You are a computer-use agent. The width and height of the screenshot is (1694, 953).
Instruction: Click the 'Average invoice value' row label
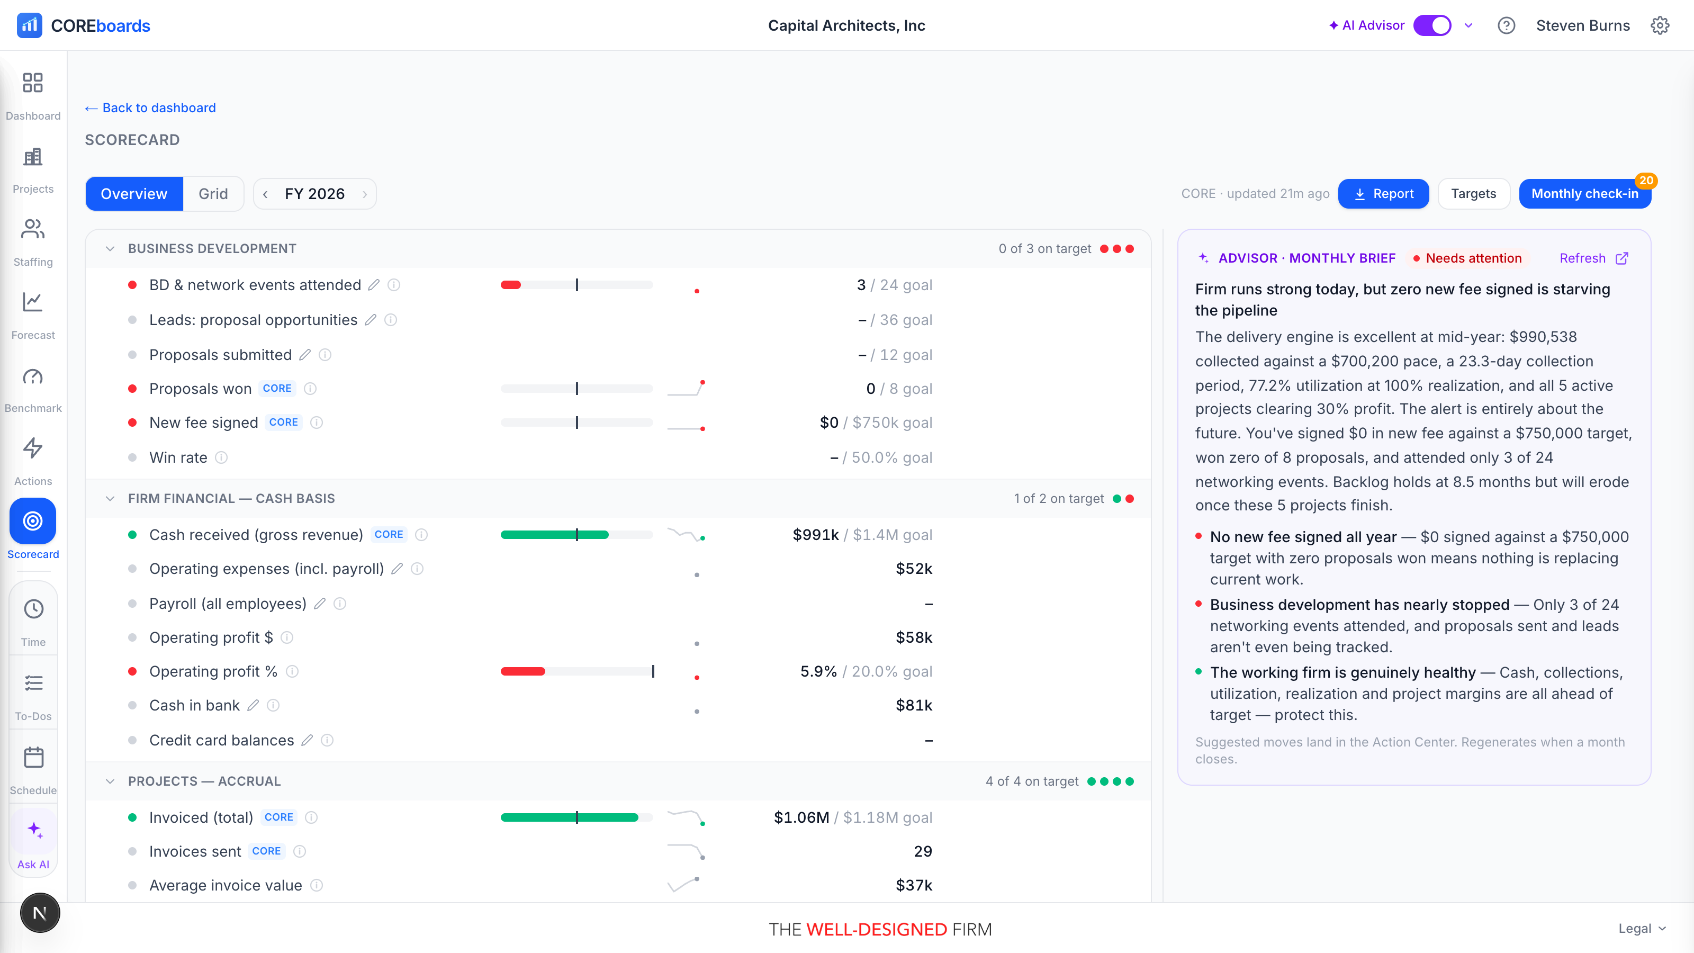click(x=226, y=885)
